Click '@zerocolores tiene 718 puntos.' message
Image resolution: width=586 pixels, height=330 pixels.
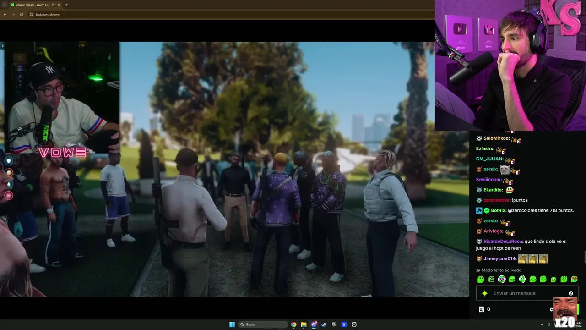(x=541, y=210)
